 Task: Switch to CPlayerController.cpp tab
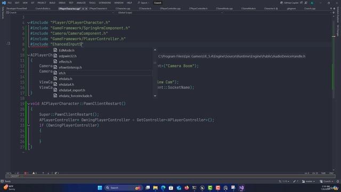point(170,9)
